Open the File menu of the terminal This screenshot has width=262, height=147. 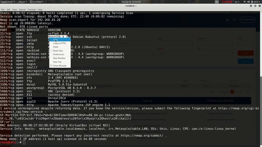[3, 10]
